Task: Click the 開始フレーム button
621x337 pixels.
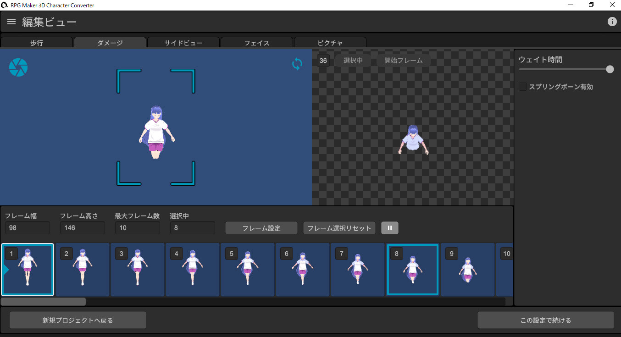Action: (404, 60)
